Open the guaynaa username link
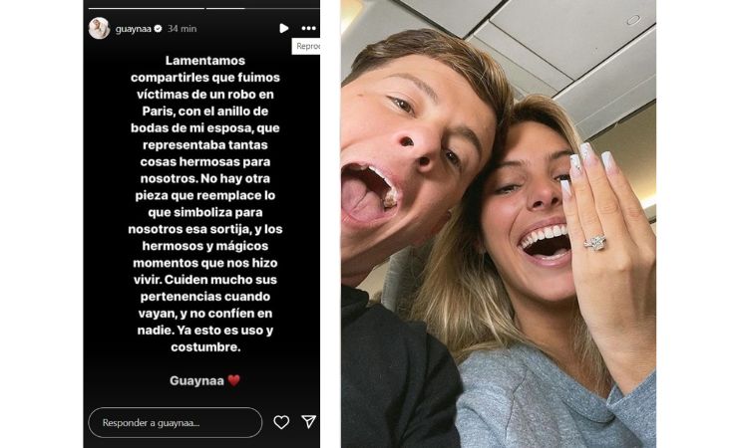Screen dimensions: 738x448 [134, 29]
